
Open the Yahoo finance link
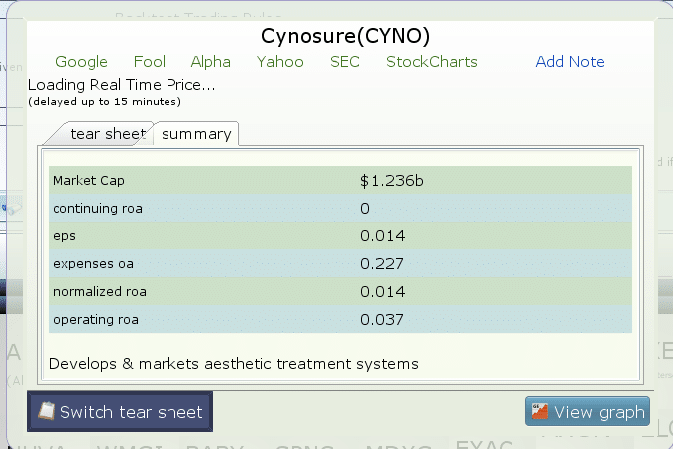tap(280, 62)
